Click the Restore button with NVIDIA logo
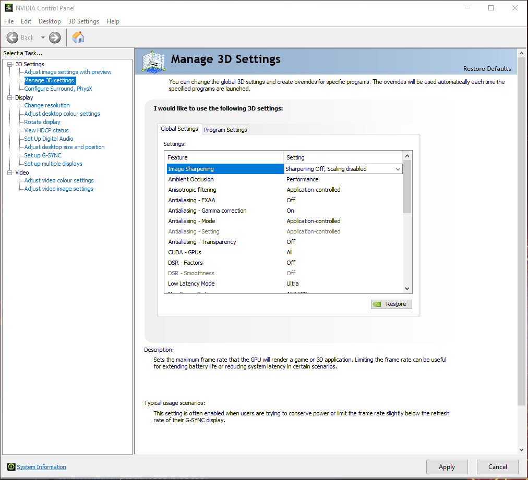This screenshot has height=480, width=528. point(391,304)
